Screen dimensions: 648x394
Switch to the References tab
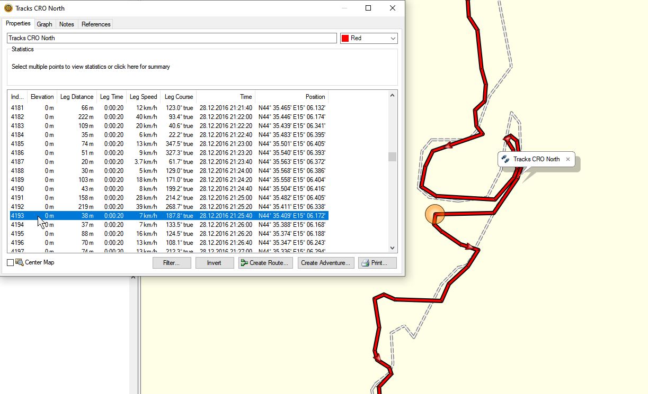pyautogui.click(x=96, y=24)
